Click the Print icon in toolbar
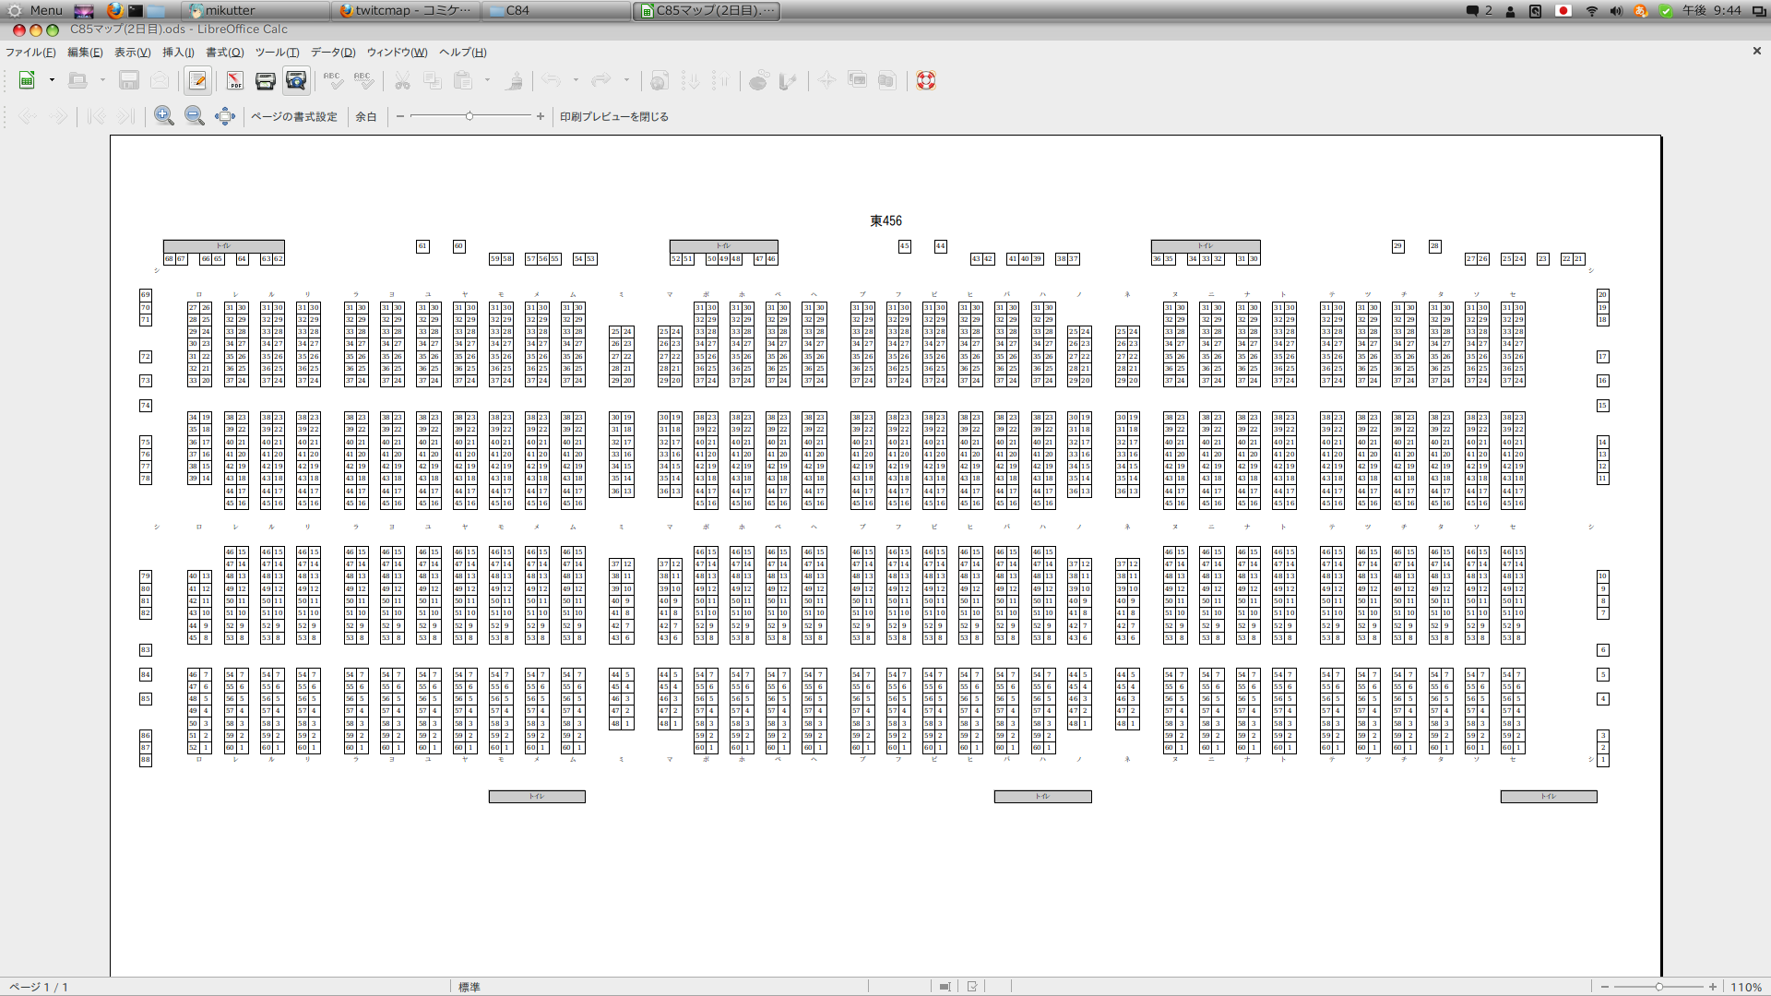This screenshot has width=1771, height=996. [x=265, y=81]
